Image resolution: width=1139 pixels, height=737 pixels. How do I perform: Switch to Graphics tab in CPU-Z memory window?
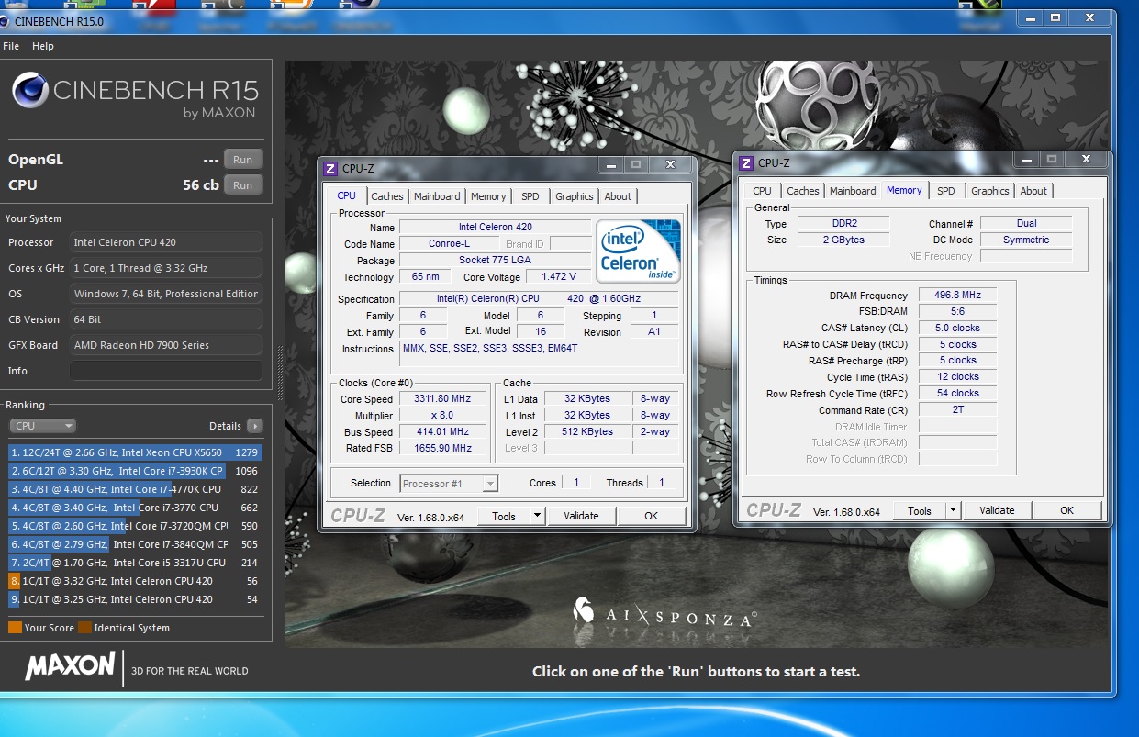click(990, 191)
